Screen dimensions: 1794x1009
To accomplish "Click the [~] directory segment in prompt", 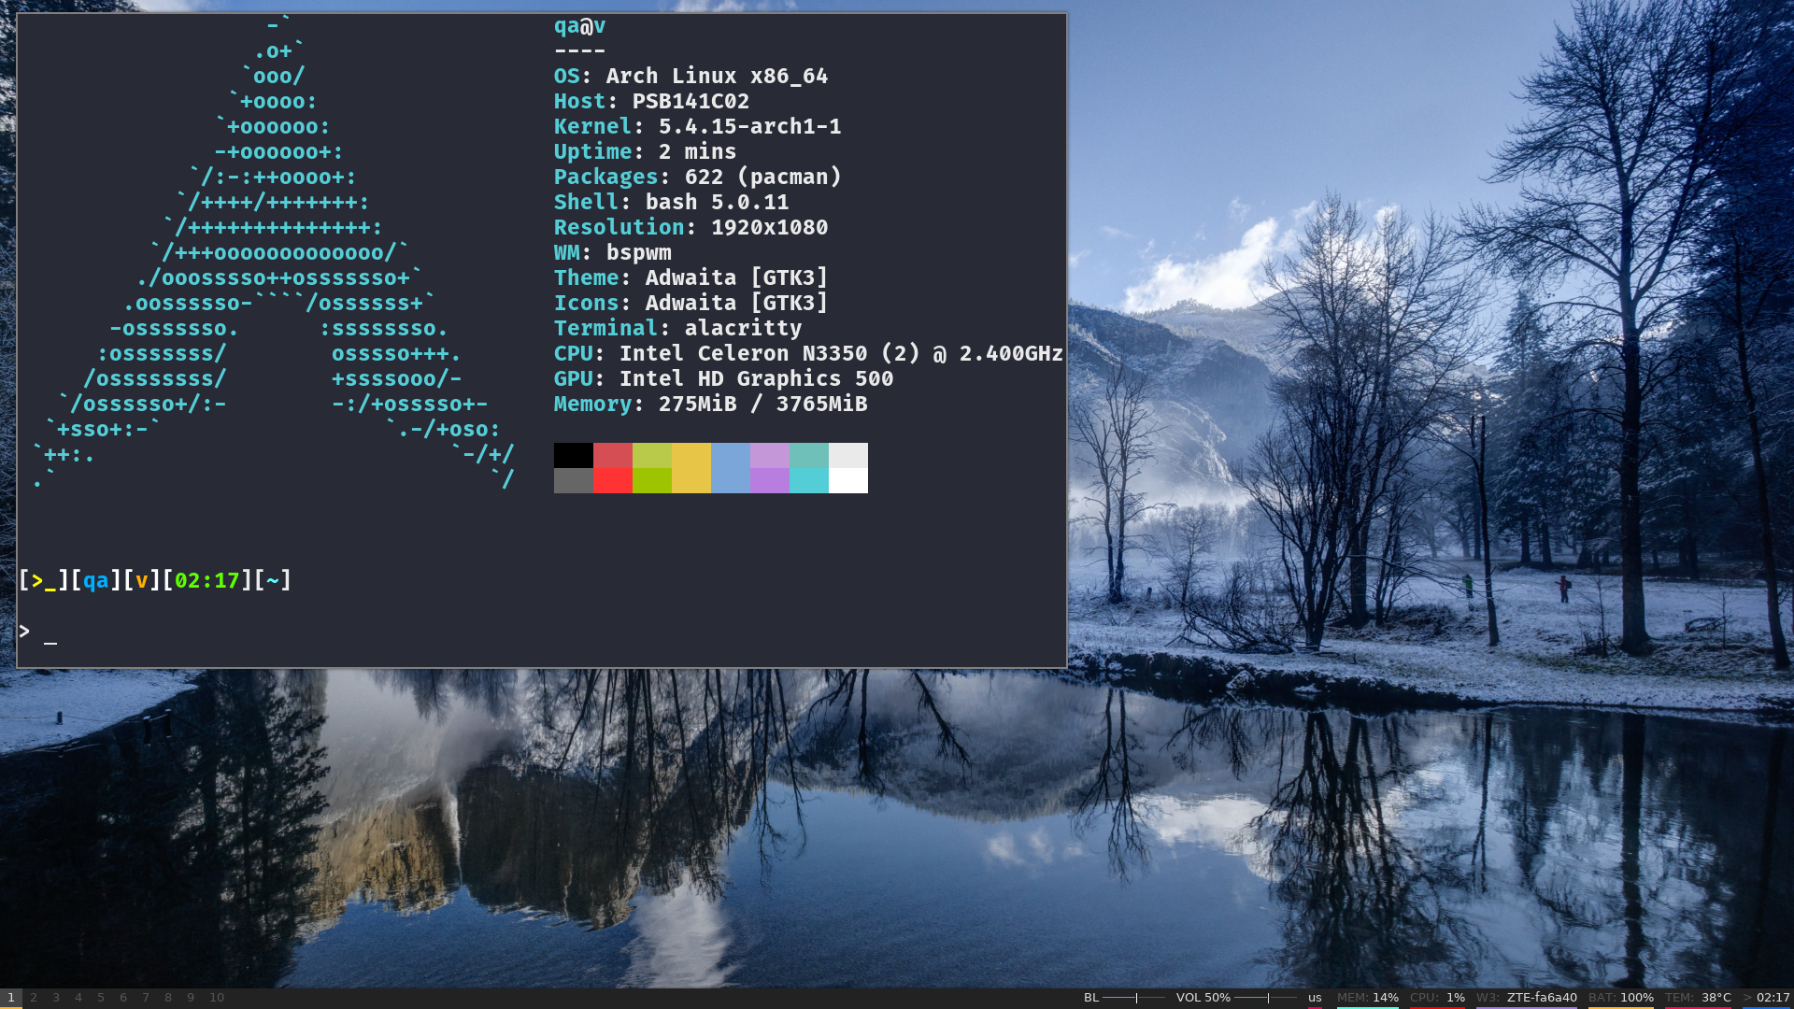I will (x=273, y=580).
